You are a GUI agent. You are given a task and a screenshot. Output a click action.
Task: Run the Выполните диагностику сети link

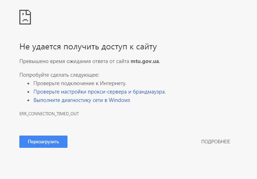coord(82,100)
